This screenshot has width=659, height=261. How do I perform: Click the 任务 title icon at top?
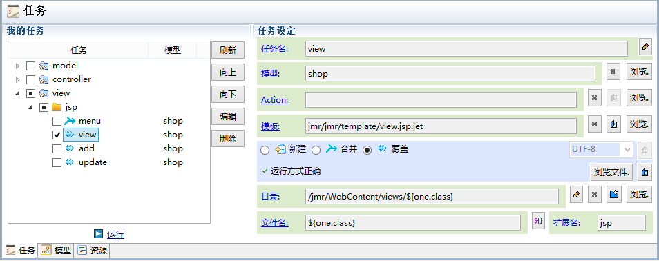tap(13, 11)
